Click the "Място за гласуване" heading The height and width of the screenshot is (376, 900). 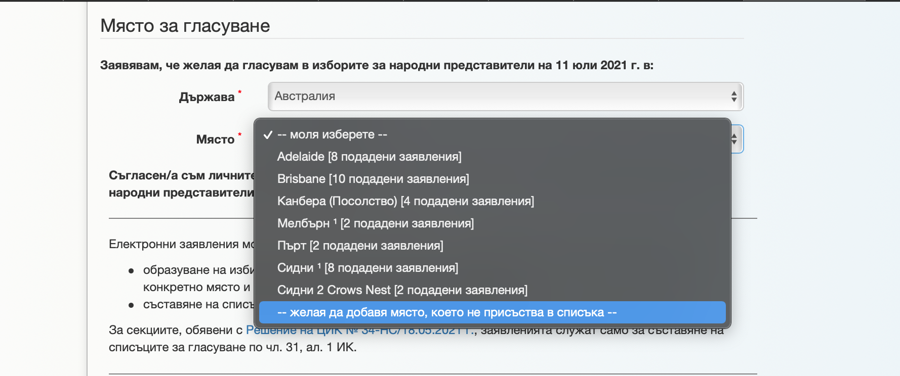click(x=185, y=26)
